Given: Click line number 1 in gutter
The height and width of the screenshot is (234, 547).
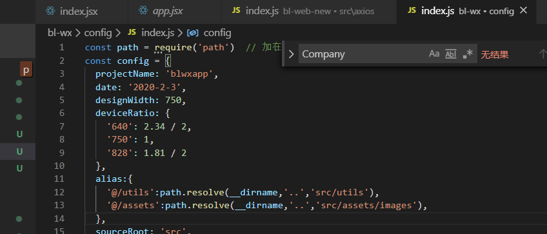Looking at the screenshot, I should pos(62,48).
